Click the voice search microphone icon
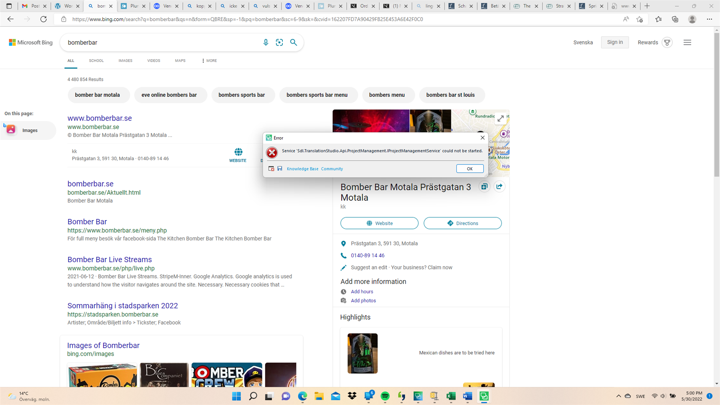The width and height of the screenshot is (720, 405). [266, 42]
